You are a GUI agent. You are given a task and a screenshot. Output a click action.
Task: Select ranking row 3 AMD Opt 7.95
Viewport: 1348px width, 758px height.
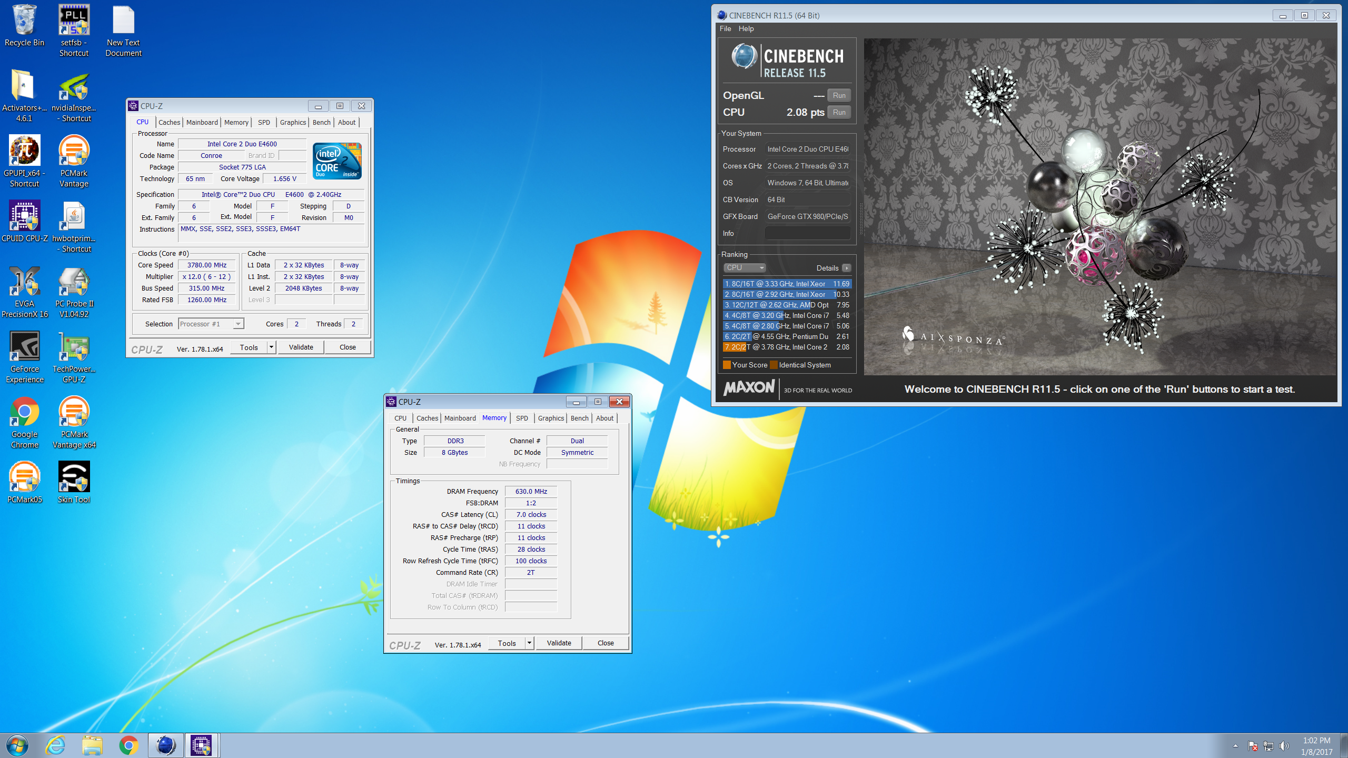tap(787, 305)
